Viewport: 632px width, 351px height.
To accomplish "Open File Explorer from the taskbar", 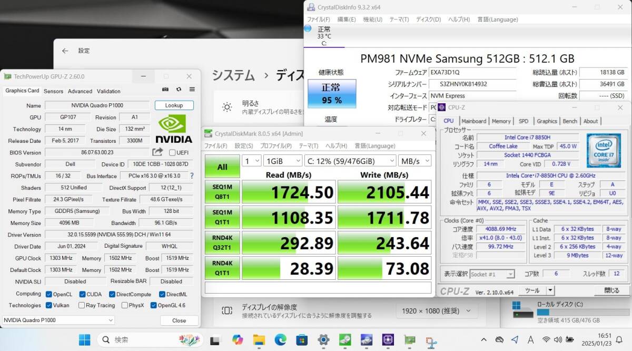I will [x=259, y=339].
